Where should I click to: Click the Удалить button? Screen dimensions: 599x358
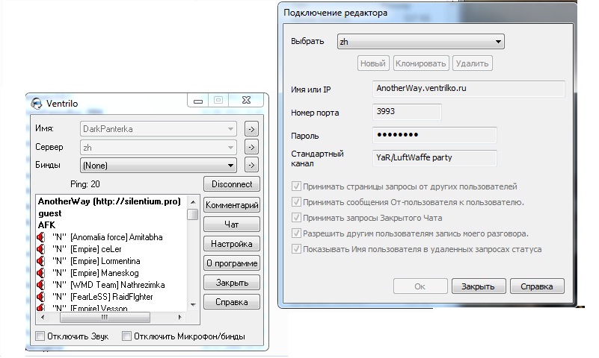(472, 63)
